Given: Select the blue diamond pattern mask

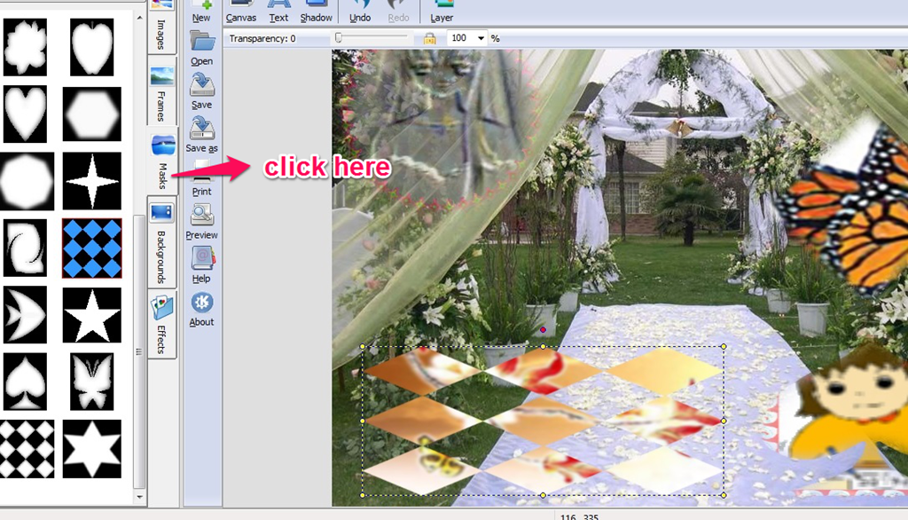Looking at the screenshot, I should 91,248.
